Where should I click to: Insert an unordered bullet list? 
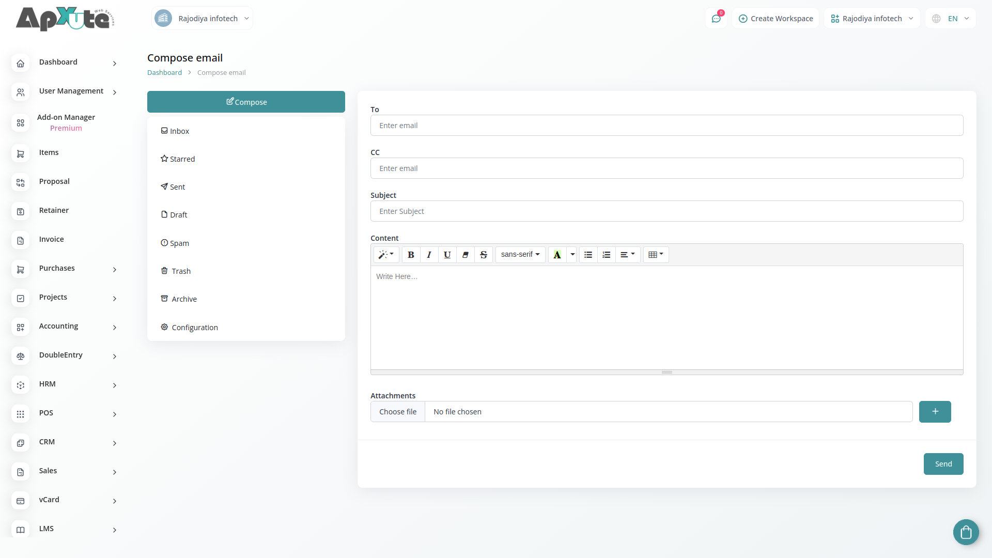(588, 255)
